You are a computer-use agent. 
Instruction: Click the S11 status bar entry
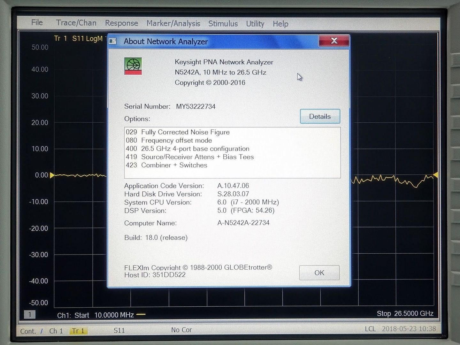tap(119, 330)
